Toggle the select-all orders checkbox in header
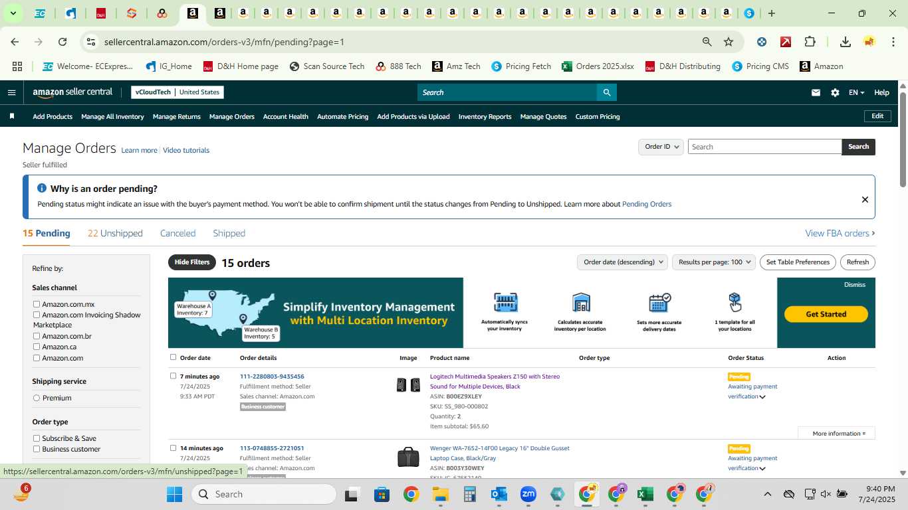The width and height of the screenshot is (908, 510). 173,357
